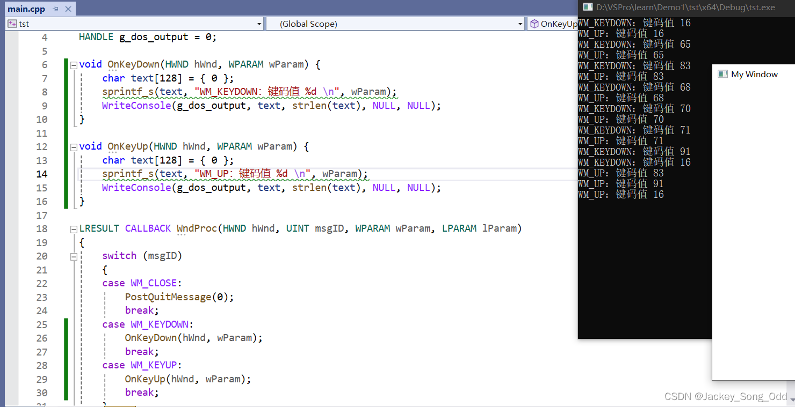
Task: Click the C++ project icon beside tst box
Action: (11, 24)
